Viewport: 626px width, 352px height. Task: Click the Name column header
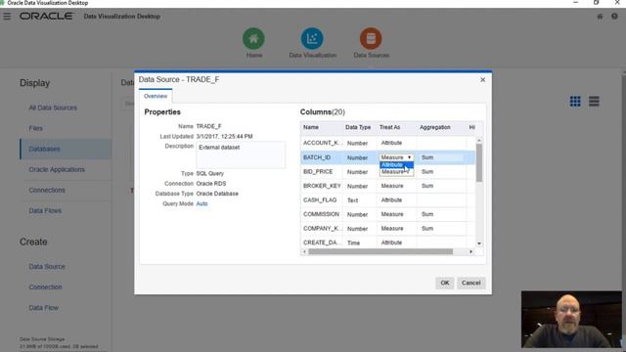tap(311, 127)
